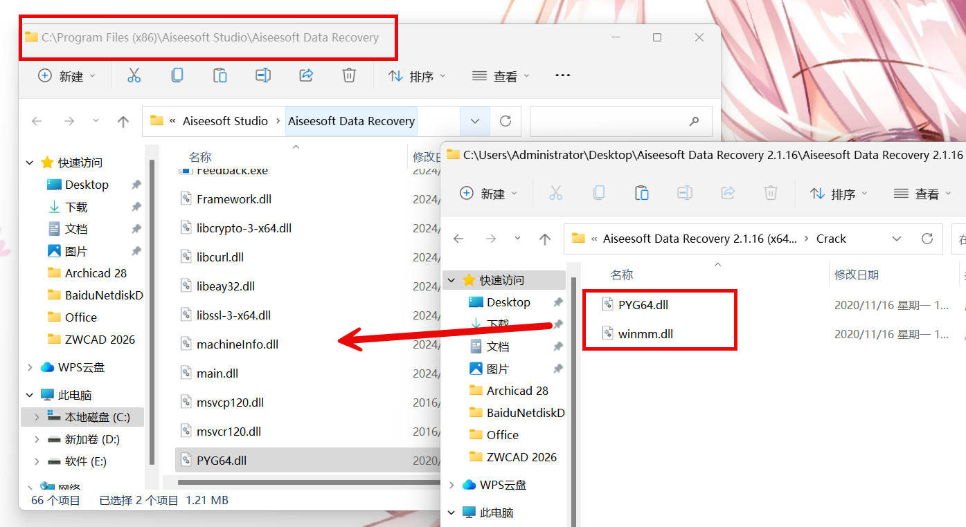Collapse 快速访问 in the Crack window sidebar
966x527 pixels.
(x=451, y=280)
